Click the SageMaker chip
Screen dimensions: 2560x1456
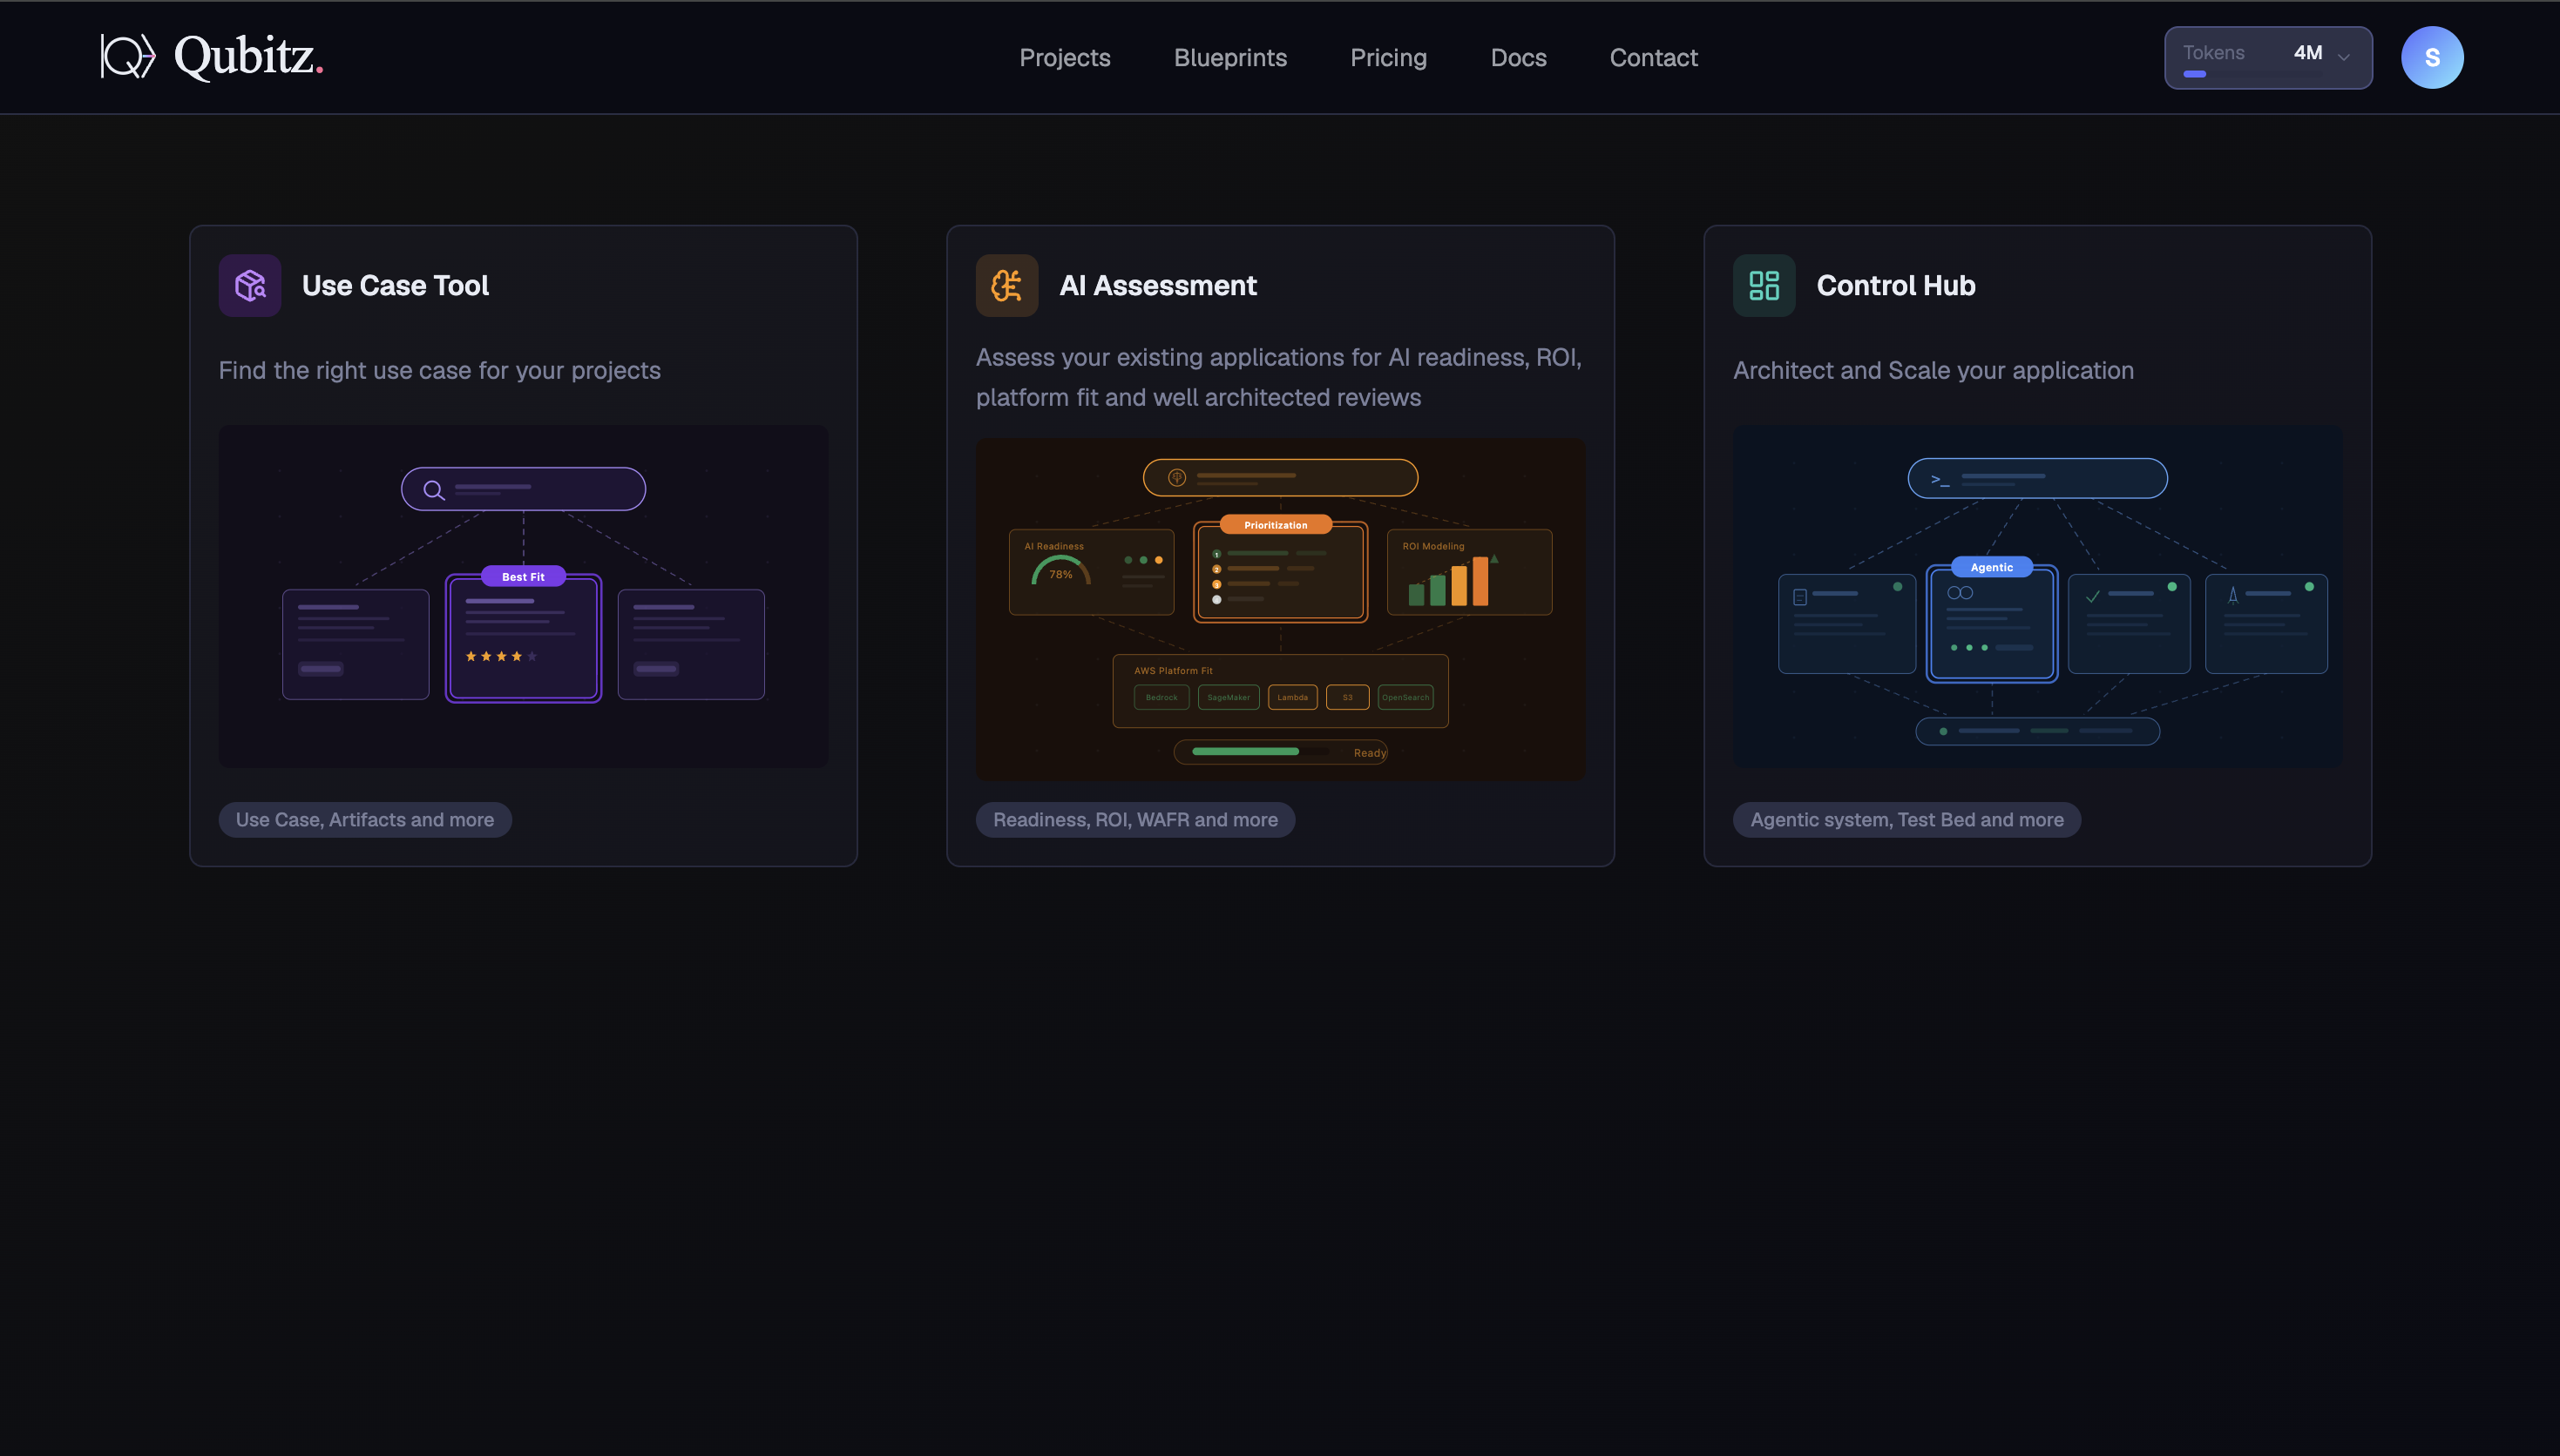pyautogui.click(x=1228, y=697)
